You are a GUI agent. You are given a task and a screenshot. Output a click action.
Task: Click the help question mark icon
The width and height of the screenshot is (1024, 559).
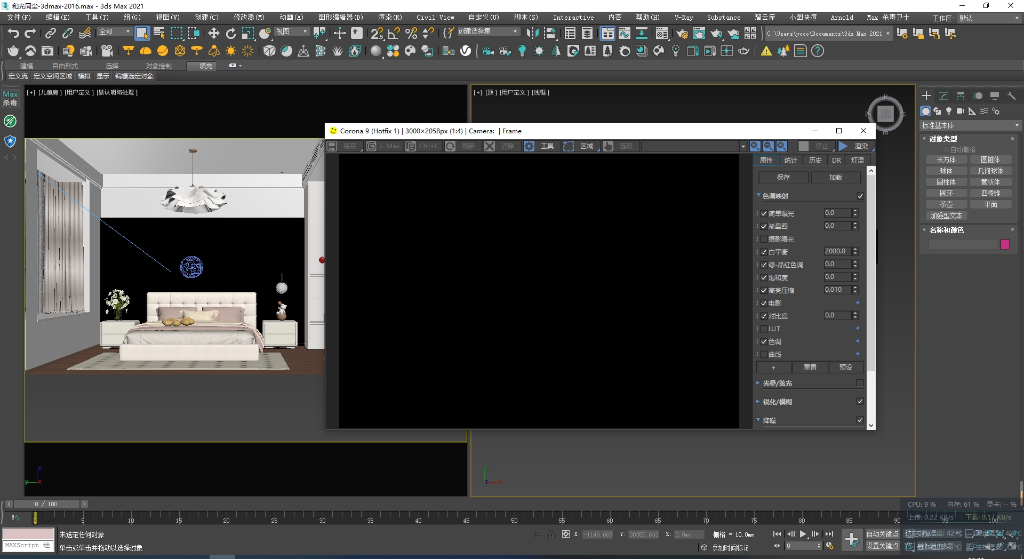click(x=817, y=51)
